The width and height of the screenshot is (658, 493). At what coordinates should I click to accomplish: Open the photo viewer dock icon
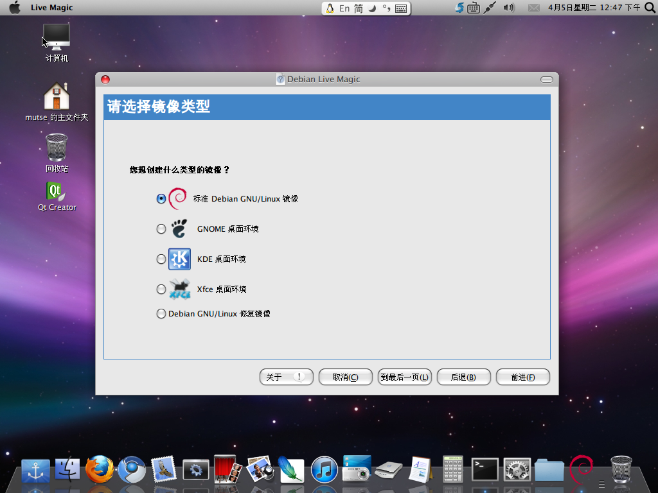pyautogui.click(x=260, y=469)
